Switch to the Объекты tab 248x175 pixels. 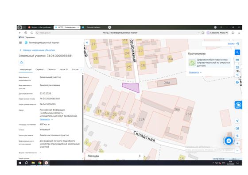tap(51, 69)
